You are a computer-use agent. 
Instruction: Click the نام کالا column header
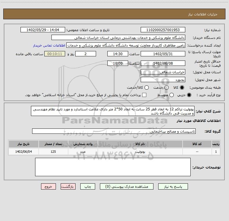[x=140, y=144]
